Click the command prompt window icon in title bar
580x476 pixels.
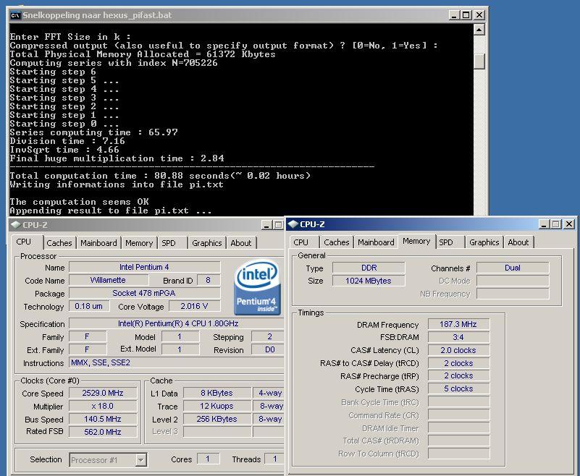click(x=15, y=15)
